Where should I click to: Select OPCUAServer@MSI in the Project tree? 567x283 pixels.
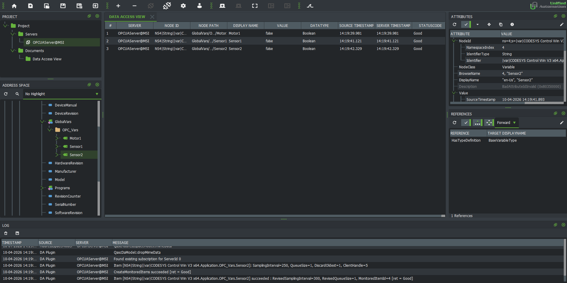[x=48, y=43]
